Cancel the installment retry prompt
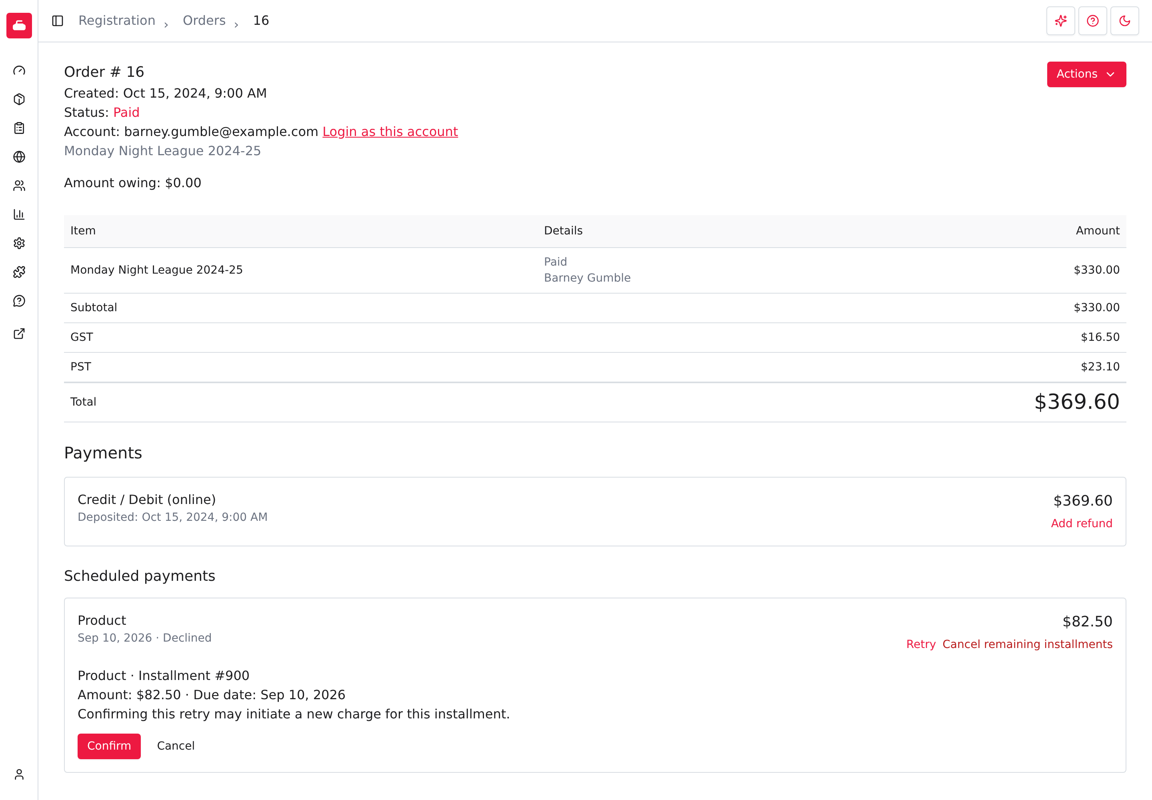This screenshot has width=1152, height=800. click(176, 746)
